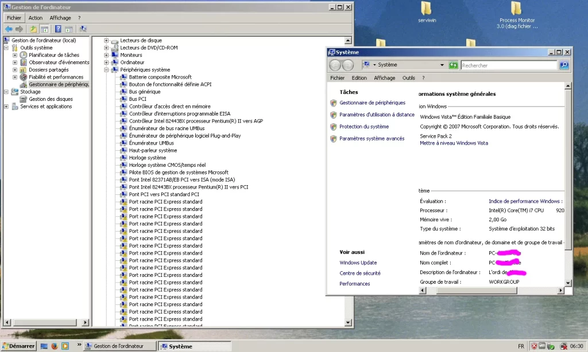Image resolution: width=588 pixels, height=352 pixels.
Task: Click left tree pane horizontal scrollbar
Action: click(46, 322)
